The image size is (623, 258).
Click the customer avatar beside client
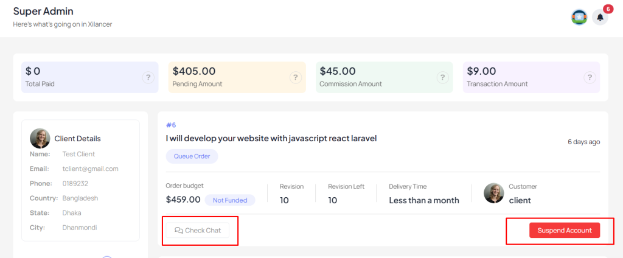point(494,193)
